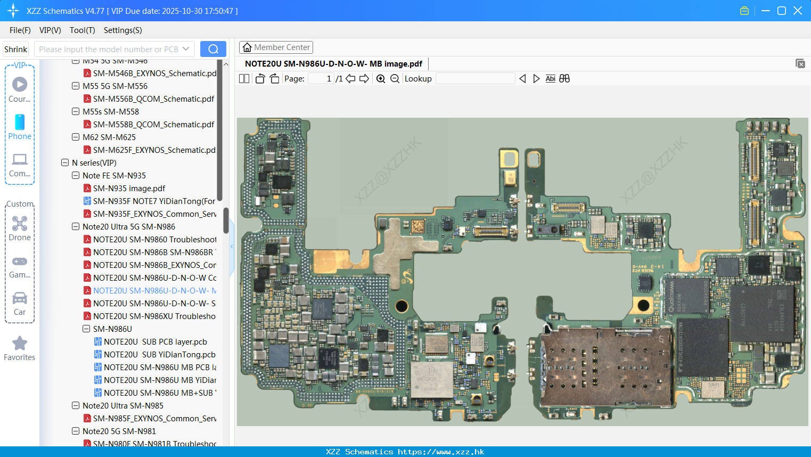Toggle Abi match-case search option

point(551,79)
